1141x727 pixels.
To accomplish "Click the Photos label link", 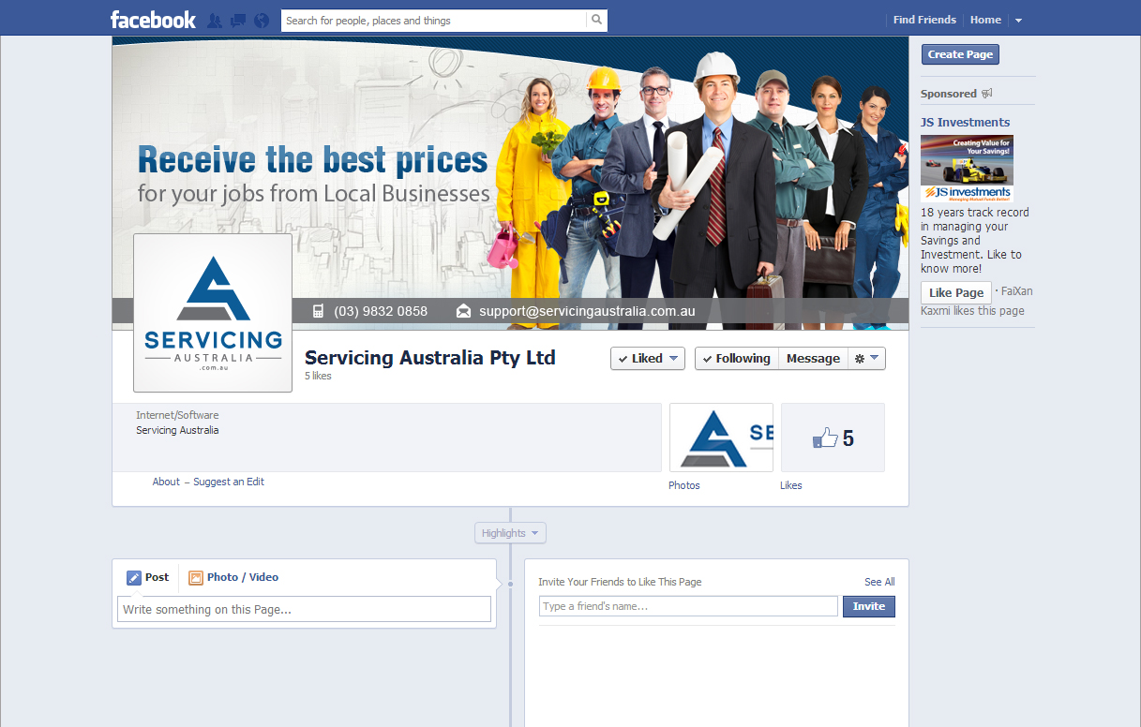I will (x=684, y=485).
